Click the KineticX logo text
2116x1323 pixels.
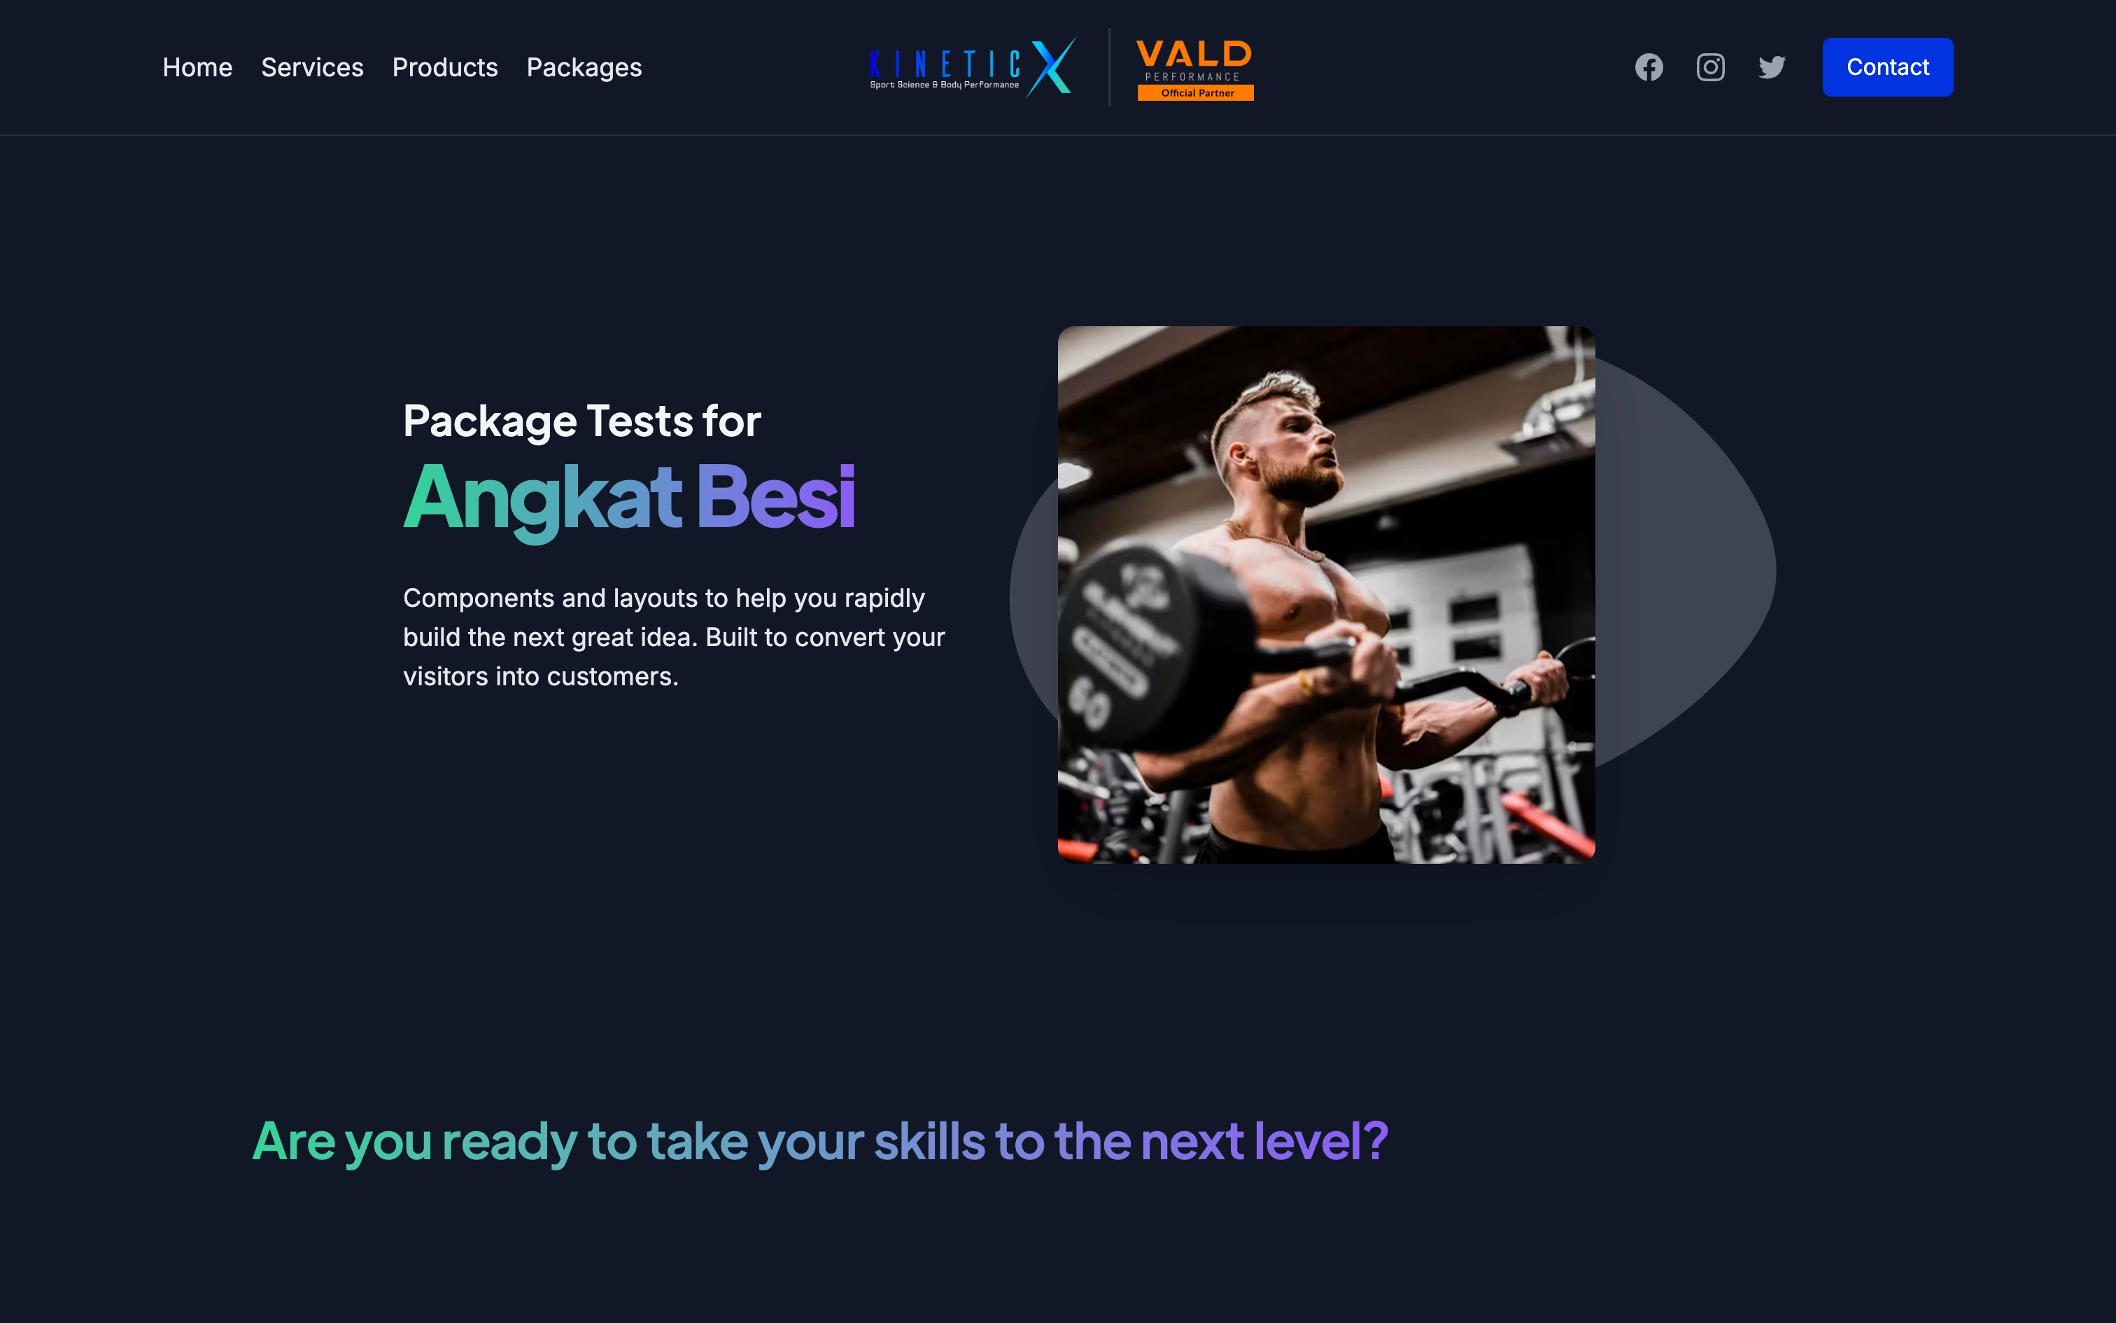point(945,64)
